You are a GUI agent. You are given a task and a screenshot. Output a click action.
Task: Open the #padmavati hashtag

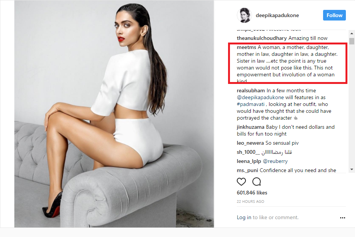point(250,104)
